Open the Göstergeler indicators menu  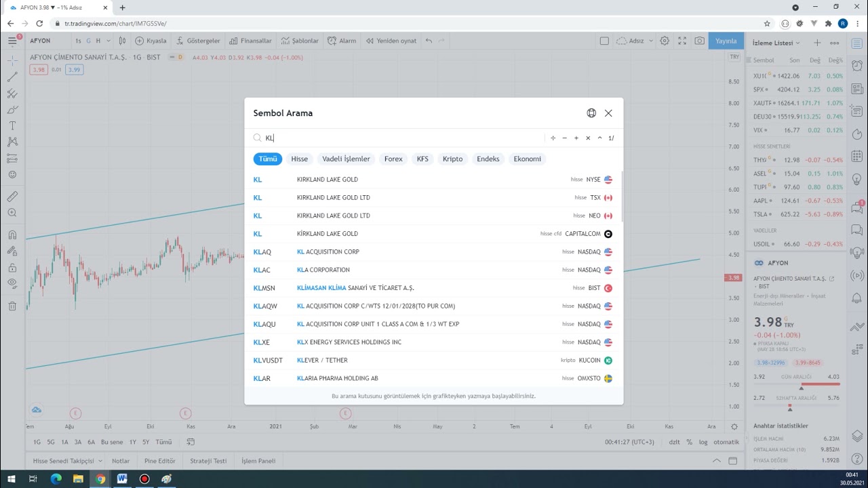coord(198,41)
